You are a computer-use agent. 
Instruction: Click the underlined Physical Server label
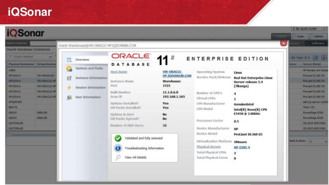coord(209,147)
